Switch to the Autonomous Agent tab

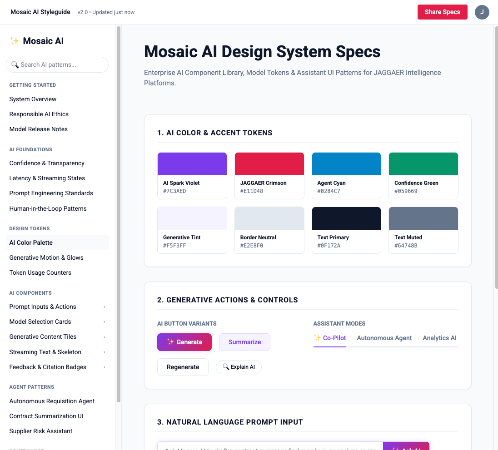tap(384, 338)
